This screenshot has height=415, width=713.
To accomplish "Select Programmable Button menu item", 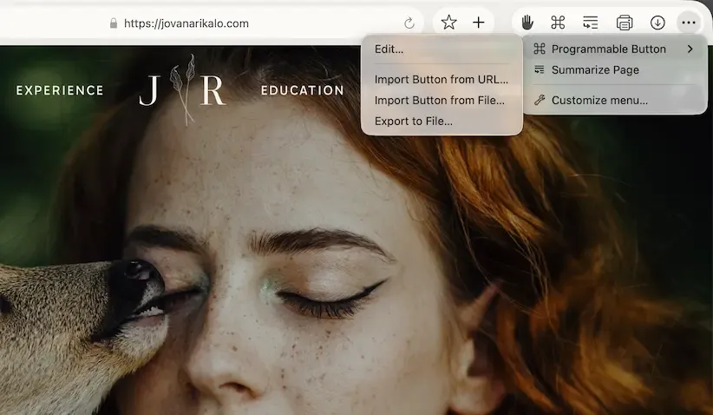I will tap(615, 49).
